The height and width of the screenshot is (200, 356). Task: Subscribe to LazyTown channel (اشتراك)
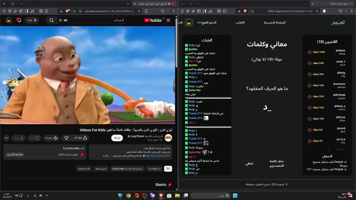click(x=117, y=138)
